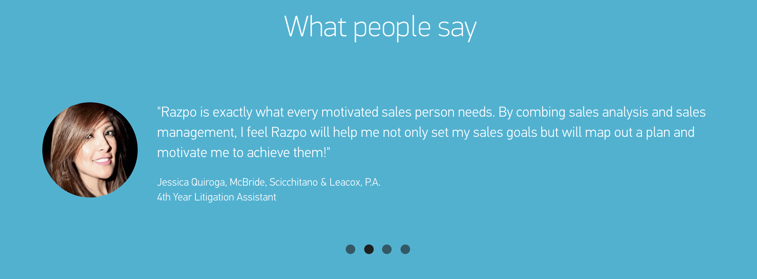Click Jessica Quiroga's circular profile photo
Image resolution: width=757 pixels, height=279 pixels.
(x=90, y=150)
